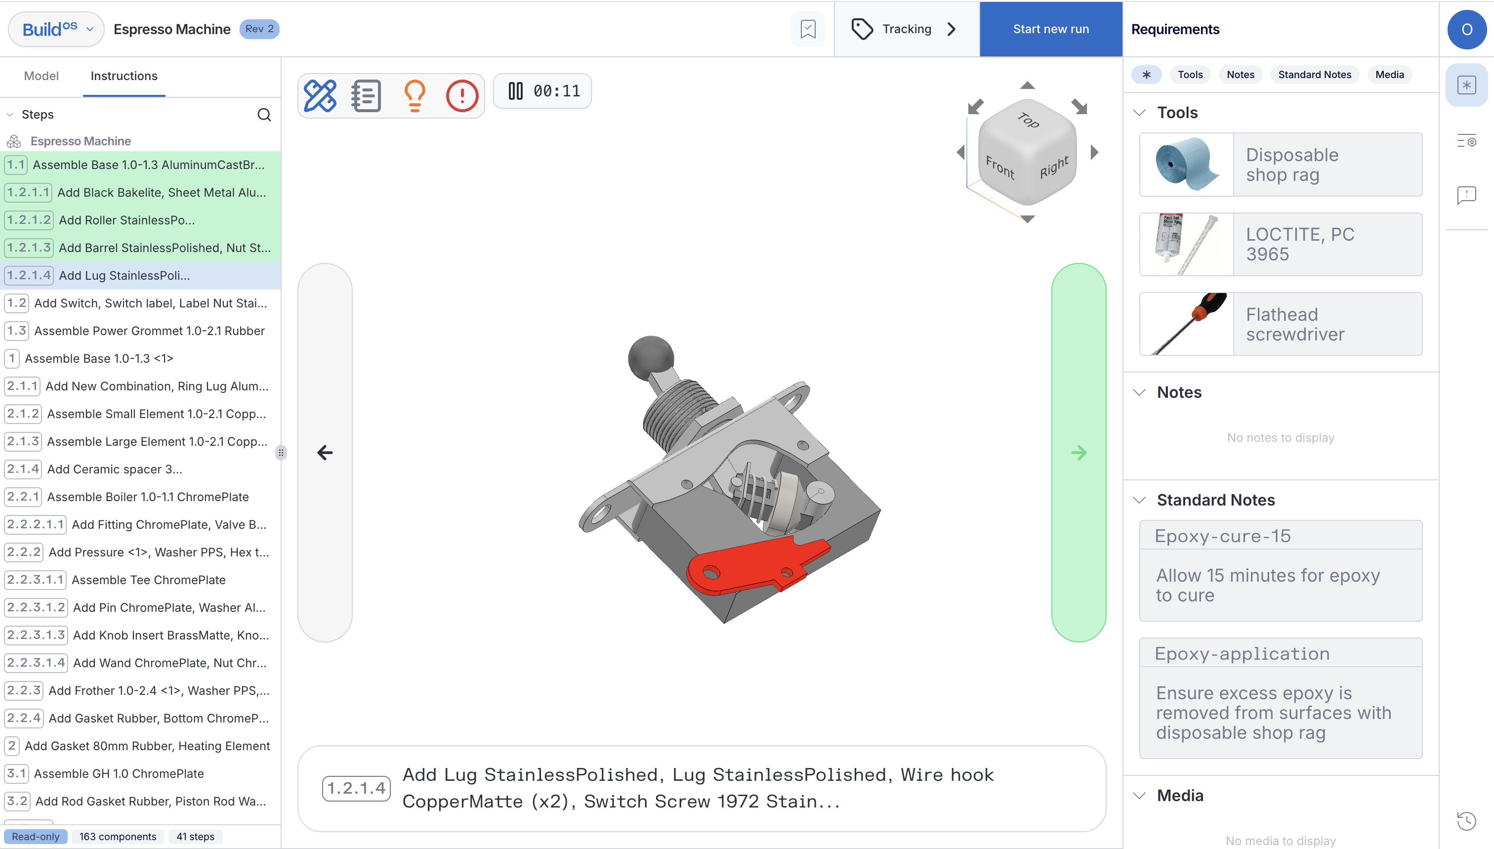Search steps with magnifier icon
1494x849 pixels.
pyautogui.click(x=264, y=114)
